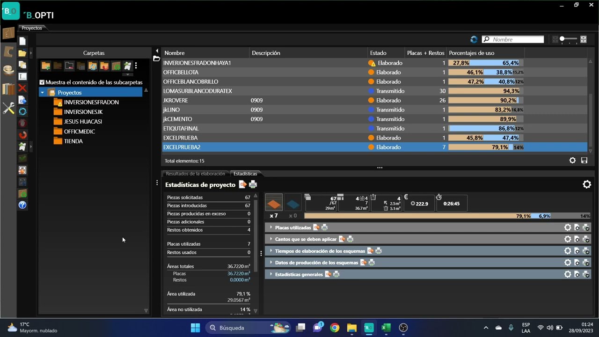Image resolution: width=599 pixels, height=337 pixels.
Task: Switch to Resultados de la elaboración tab
Action: pyautogui.click(x=195, y=174)
